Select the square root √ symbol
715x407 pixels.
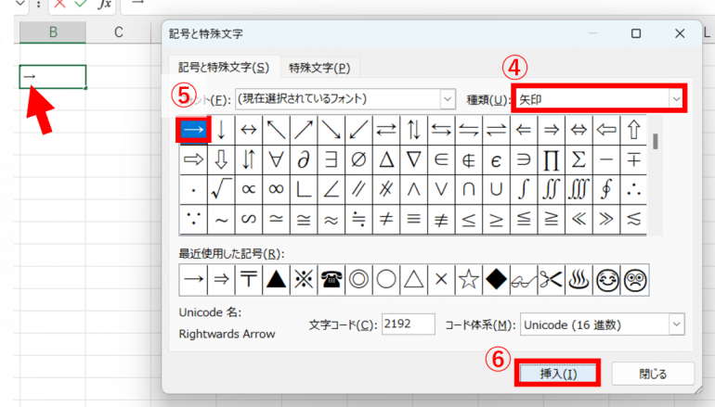pyautogui.click(x=221, y=189)
